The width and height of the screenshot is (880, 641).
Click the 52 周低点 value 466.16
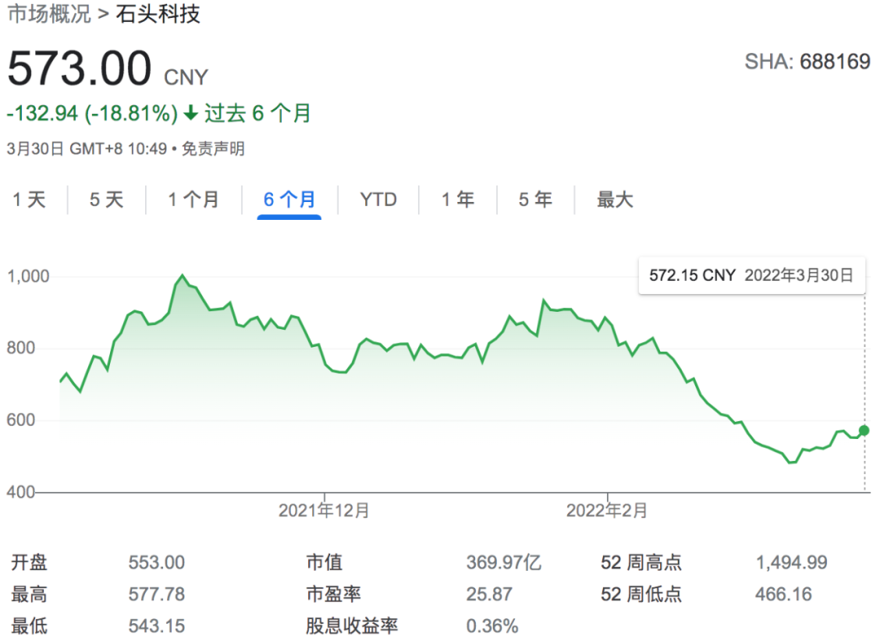784,595
